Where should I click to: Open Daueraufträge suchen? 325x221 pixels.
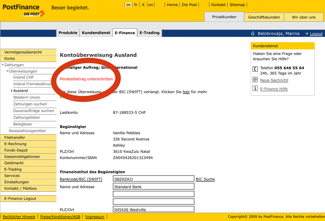tap(34, 111)
